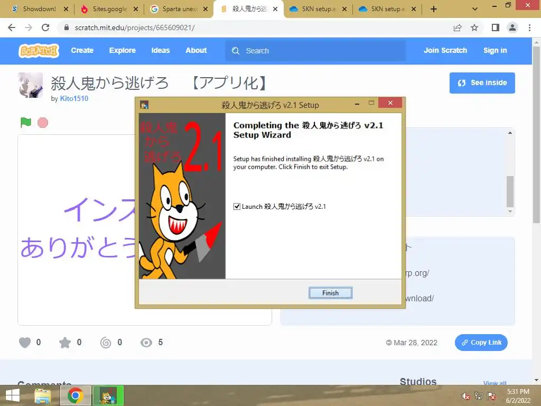Favorite the project with star icon
This screenshot has width=541, height=406.
65,343
